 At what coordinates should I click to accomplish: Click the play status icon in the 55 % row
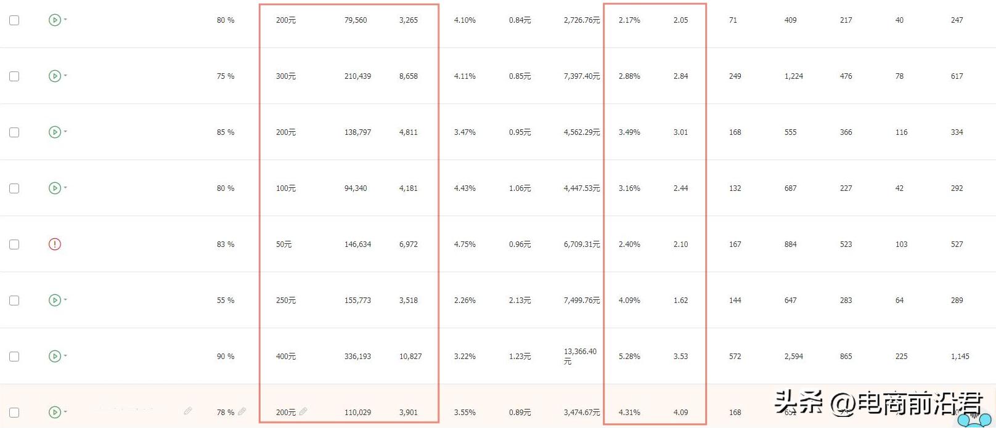[55, 301]
